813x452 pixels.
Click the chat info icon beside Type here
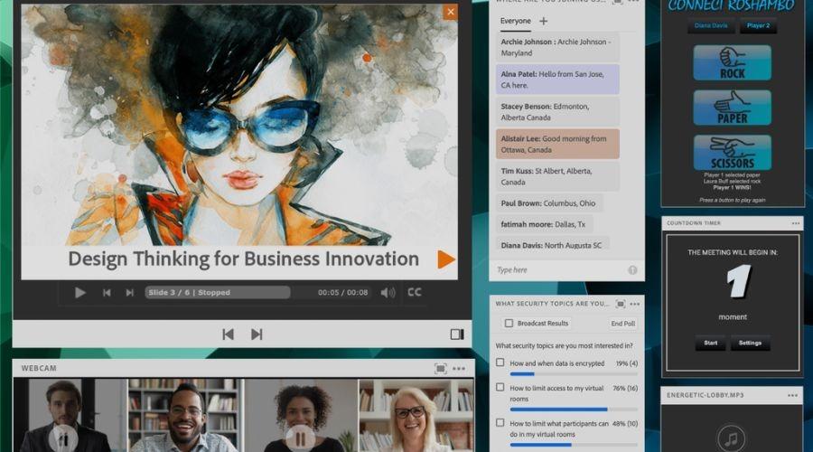632,270
